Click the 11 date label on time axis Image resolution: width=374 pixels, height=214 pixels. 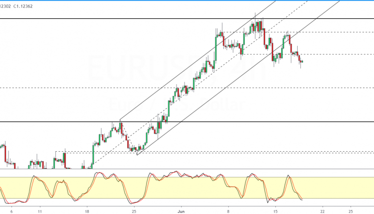point(40,212)
